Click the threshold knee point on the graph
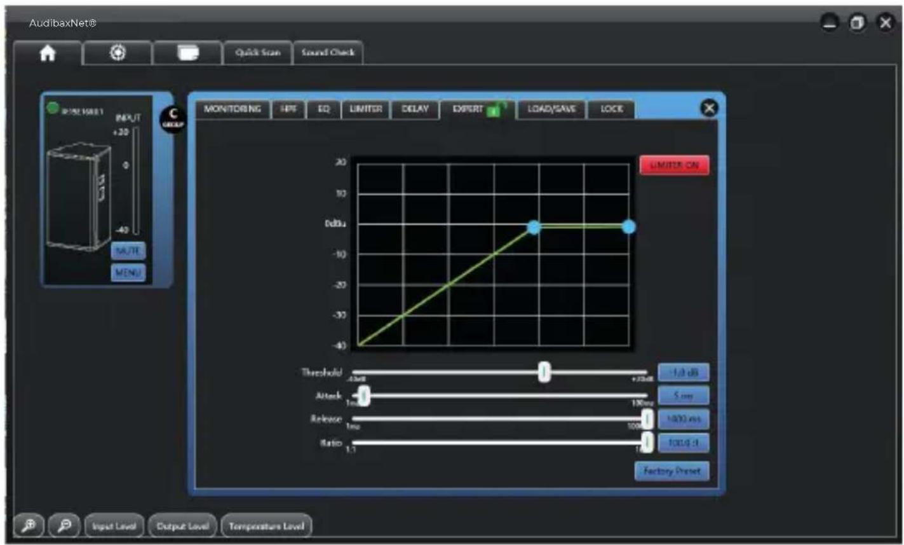904x545 pixels. point(534,227)
